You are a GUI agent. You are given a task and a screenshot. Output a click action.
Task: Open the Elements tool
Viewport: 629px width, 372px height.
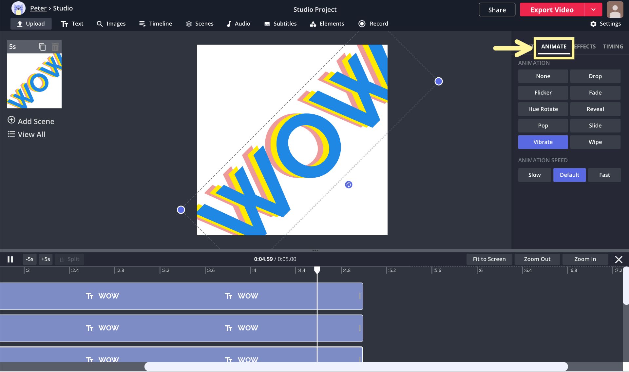tap(327, 24)
